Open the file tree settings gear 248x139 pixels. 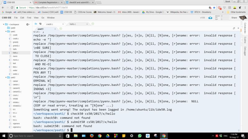click(x=28, y=24)
